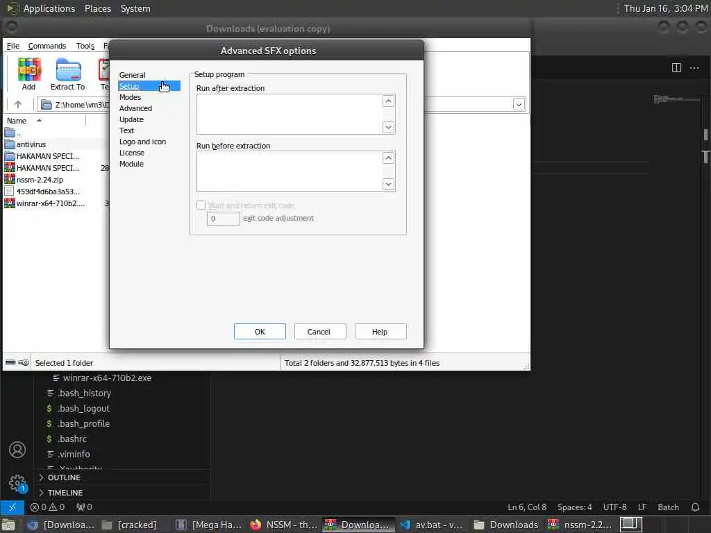Open the System menu in top panel

point(135,8)
